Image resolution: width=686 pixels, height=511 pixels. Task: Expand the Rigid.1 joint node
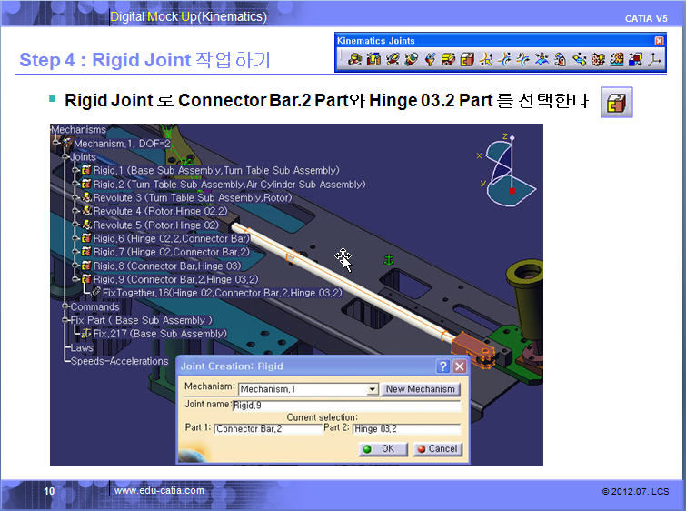pos(75,170)
